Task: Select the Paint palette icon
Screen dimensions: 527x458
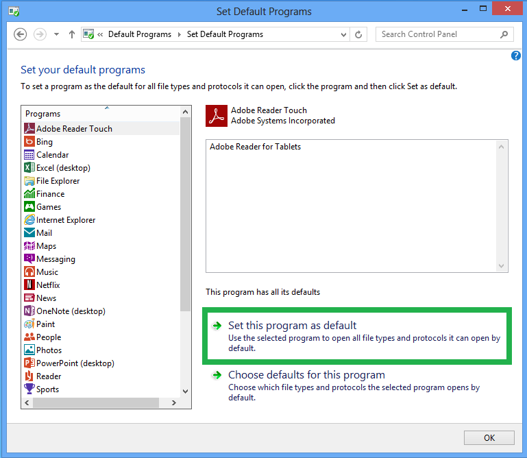Action: [x=29, y=324]
